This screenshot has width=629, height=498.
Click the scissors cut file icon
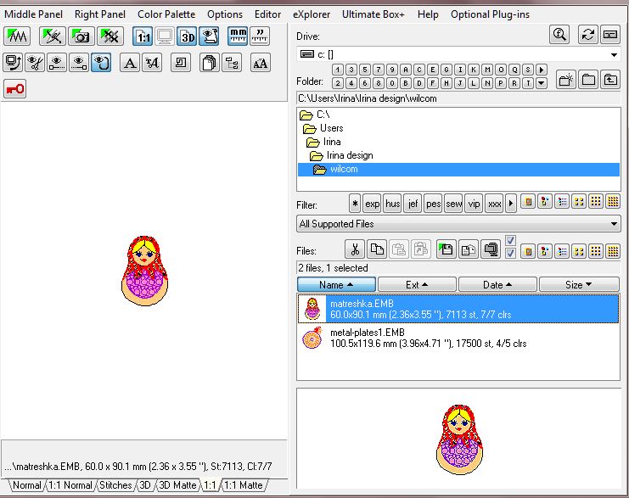point(355,249)
